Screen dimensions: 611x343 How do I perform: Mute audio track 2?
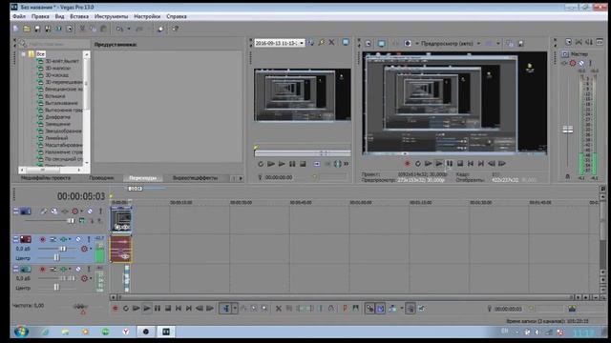[78, 239]
